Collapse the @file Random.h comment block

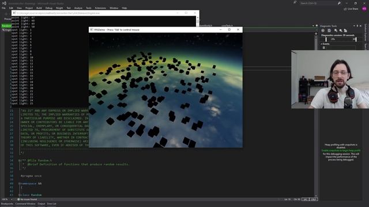19,161
